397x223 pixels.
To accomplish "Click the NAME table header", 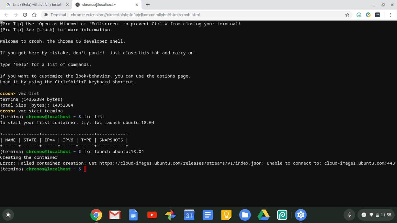I will tap(10, 140).
